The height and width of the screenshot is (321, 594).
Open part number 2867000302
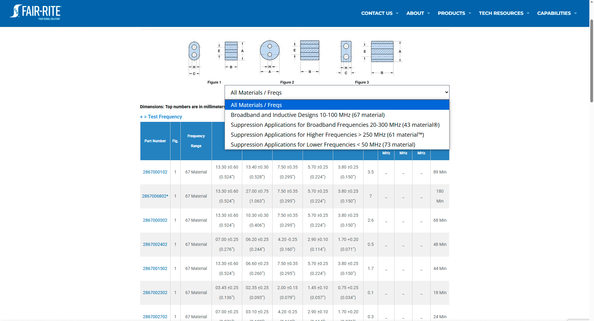coord(155,220)
